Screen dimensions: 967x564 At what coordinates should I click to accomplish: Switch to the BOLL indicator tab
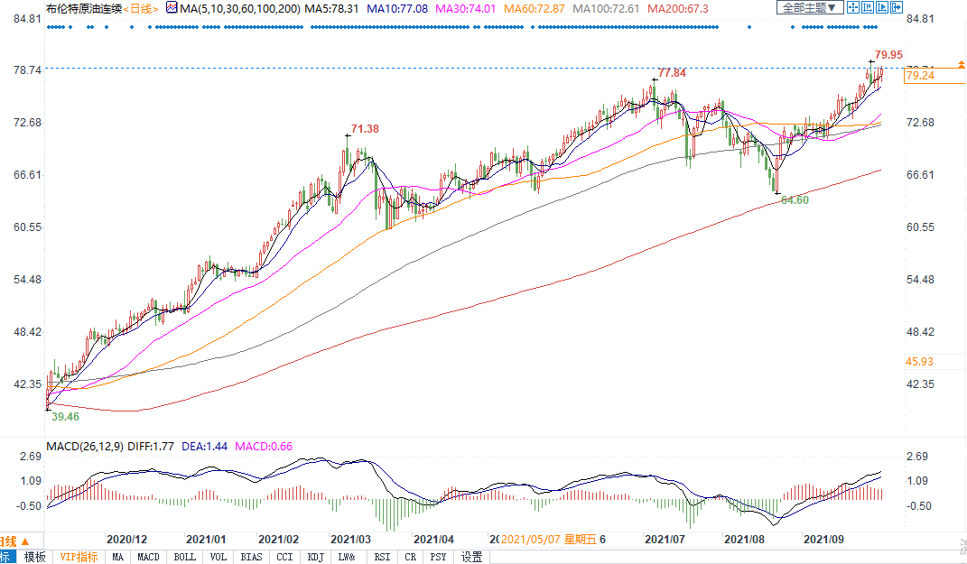[184, 557]
